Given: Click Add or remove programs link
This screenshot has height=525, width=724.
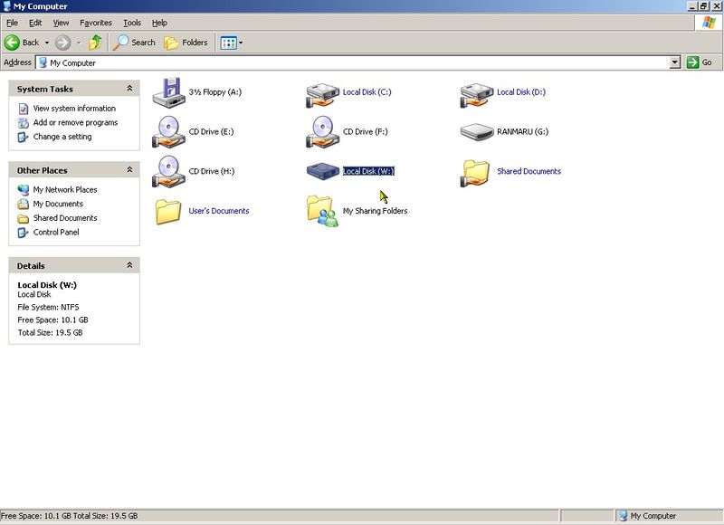Looking at the screenshot, I should (75, 123).
